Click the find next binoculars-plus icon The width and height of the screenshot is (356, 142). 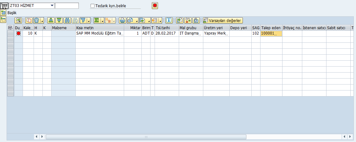[x=75, y=20]
